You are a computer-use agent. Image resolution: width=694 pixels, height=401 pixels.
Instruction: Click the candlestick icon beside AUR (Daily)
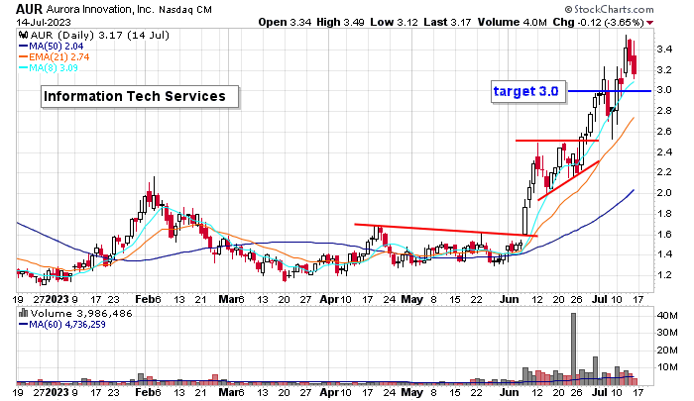pyautogui.click(x=23, y=35)
